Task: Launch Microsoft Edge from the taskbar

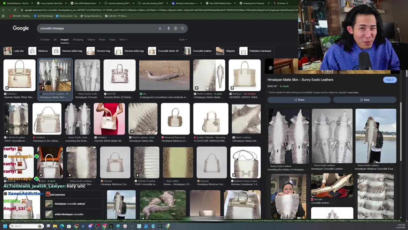Action: pyautogui.click(x=62, y=226)
